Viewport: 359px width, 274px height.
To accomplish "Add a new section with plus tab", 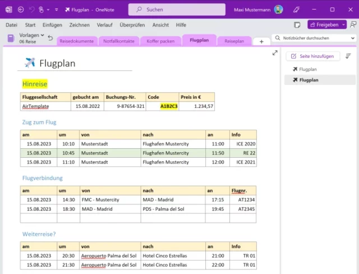I will point(261,42).
